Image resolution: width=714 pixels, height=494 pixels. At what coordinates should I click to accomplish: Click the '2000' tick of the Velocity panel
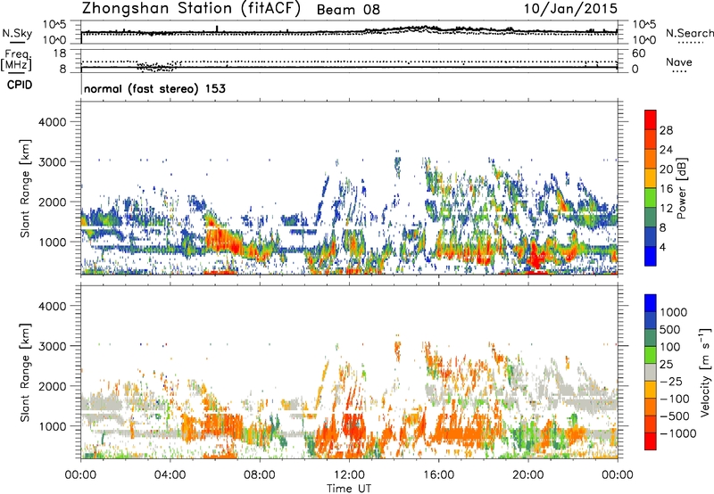click(x=52, y=386)
